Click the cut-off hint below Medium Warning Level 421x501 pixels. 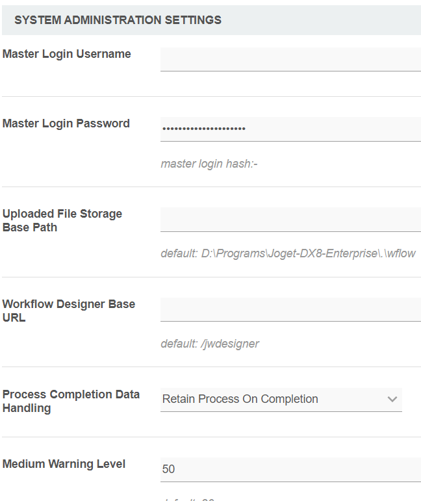point(188,498)
